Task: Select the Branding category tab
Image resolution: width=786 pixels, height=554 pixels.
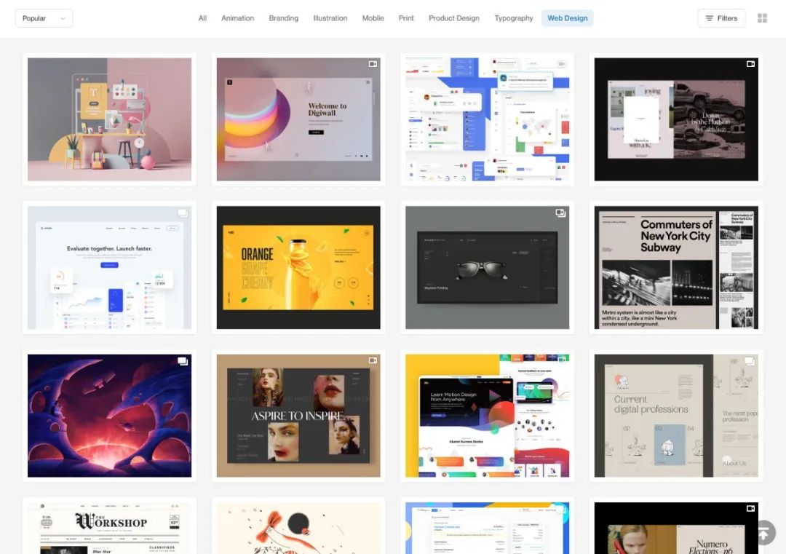Action: point(283,18)
